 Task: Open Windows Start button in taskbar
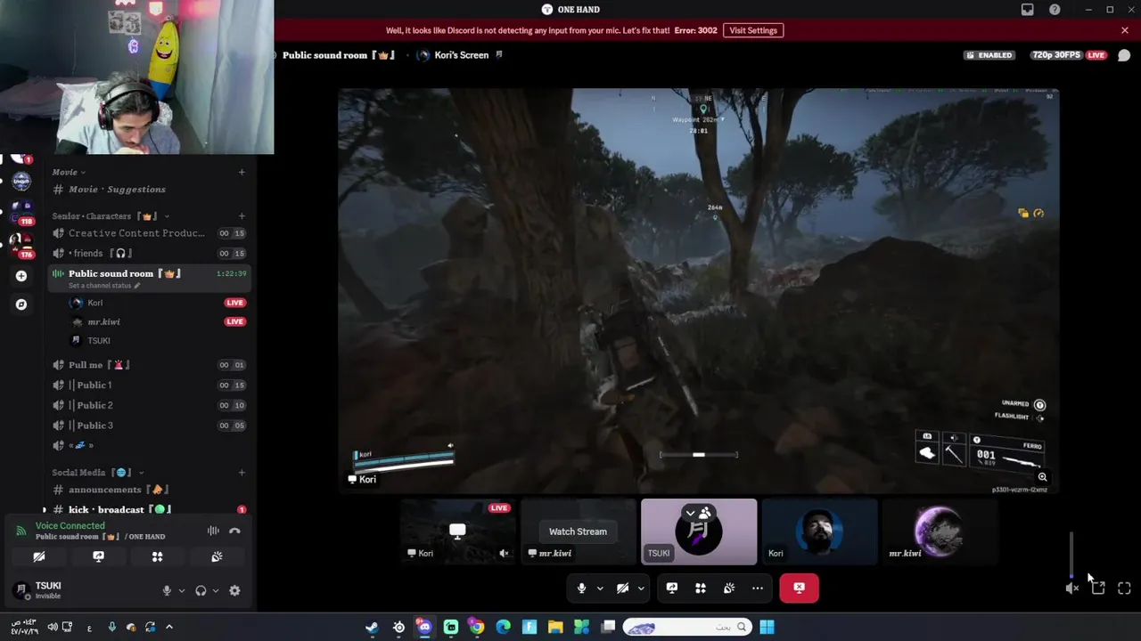[767, 628]
